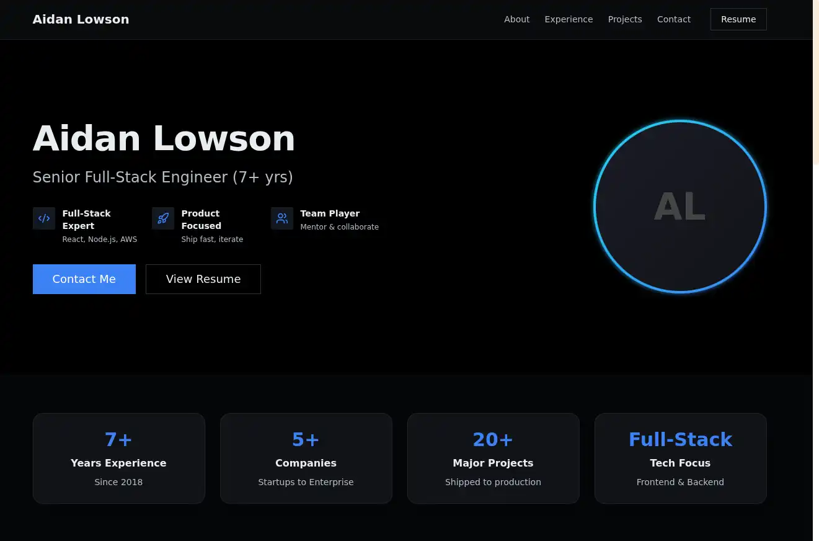
Task: Click the AL circular avatar
Action: tap(680, 207)
